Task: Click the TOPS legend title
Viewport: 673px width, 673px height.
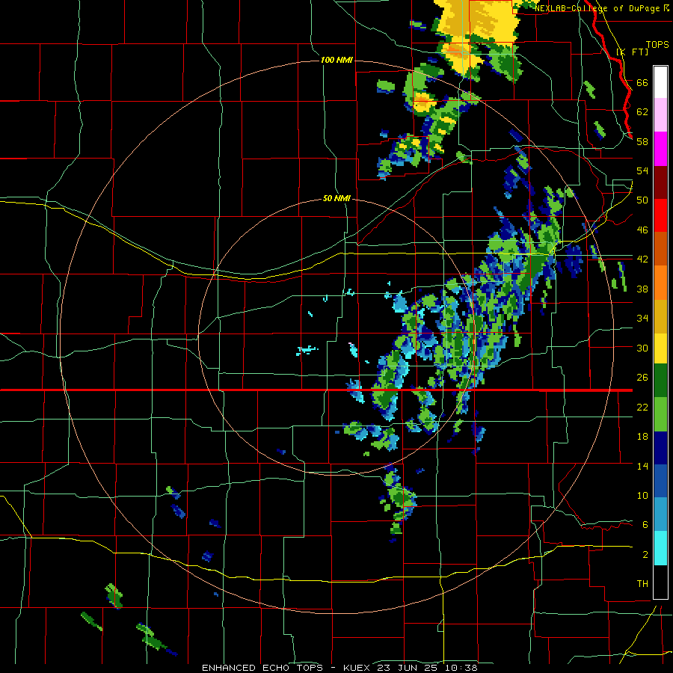Action: (x=657, y=44)
